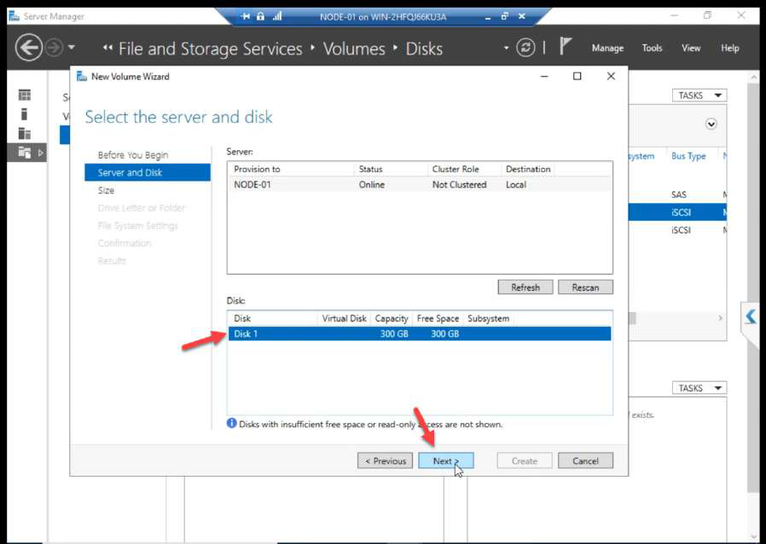The image size is (766, 544).
Task: Click File and Storage Services breadcrumb
Action: [210, 49]
